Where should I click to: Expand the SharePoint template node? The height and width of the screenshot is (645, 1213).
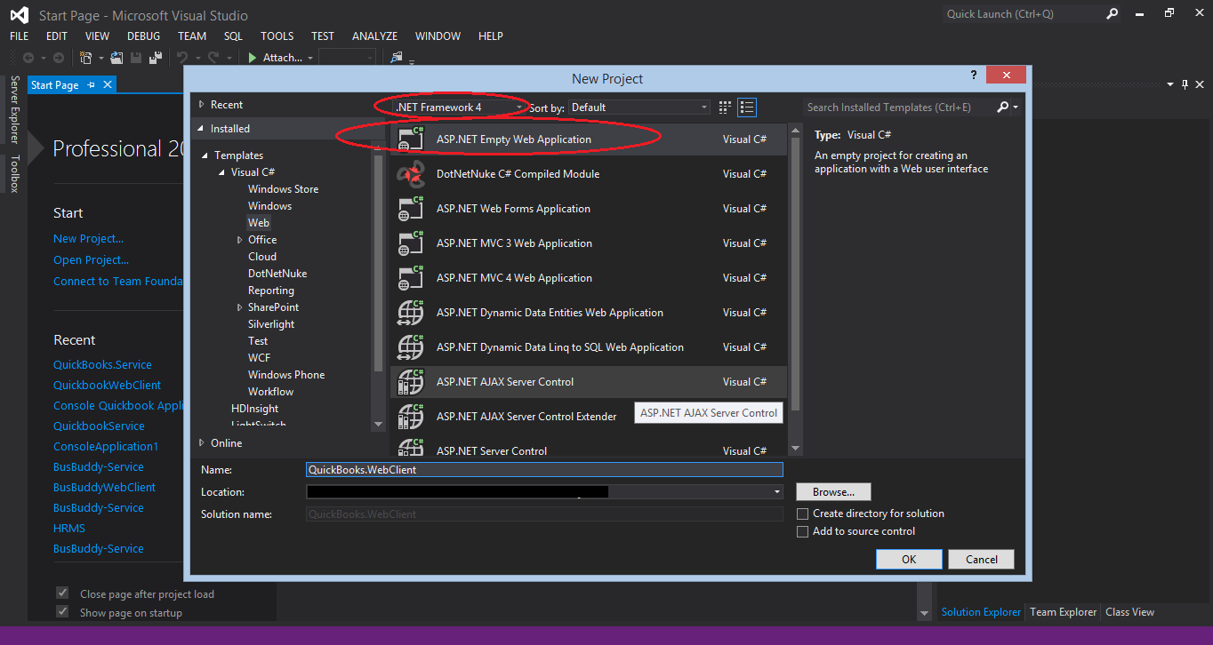[240, 307]
